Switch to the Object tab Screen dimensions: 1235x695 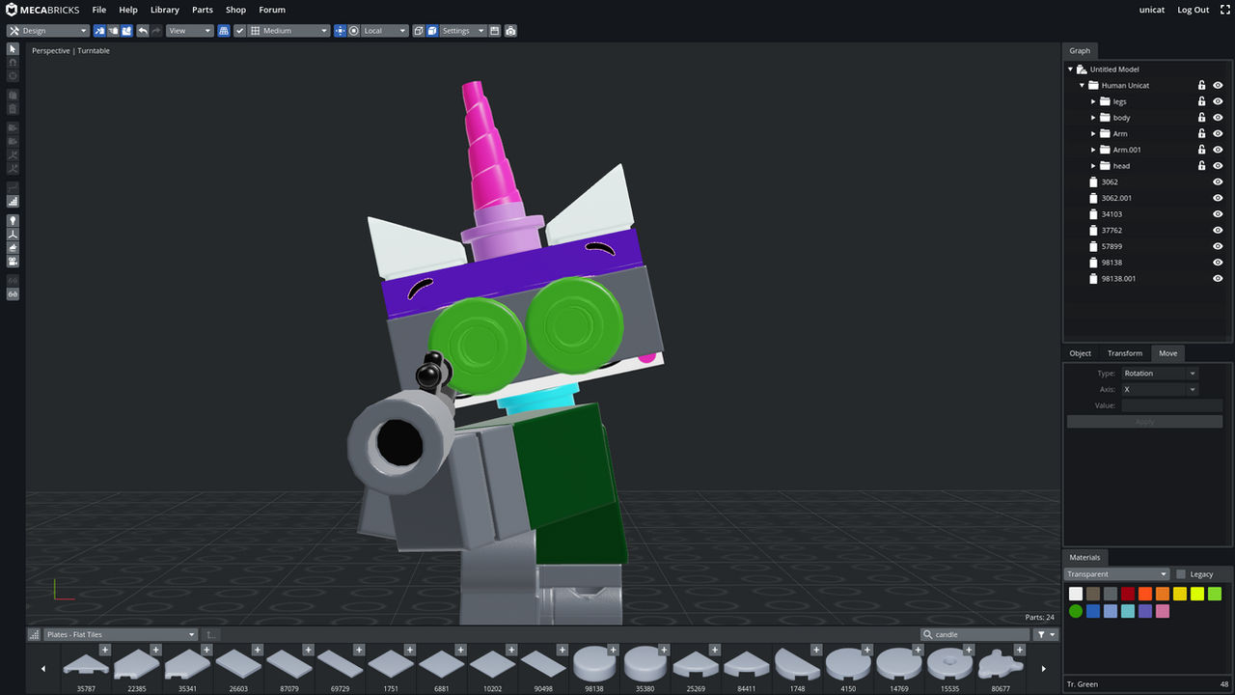pos(1081,353)
